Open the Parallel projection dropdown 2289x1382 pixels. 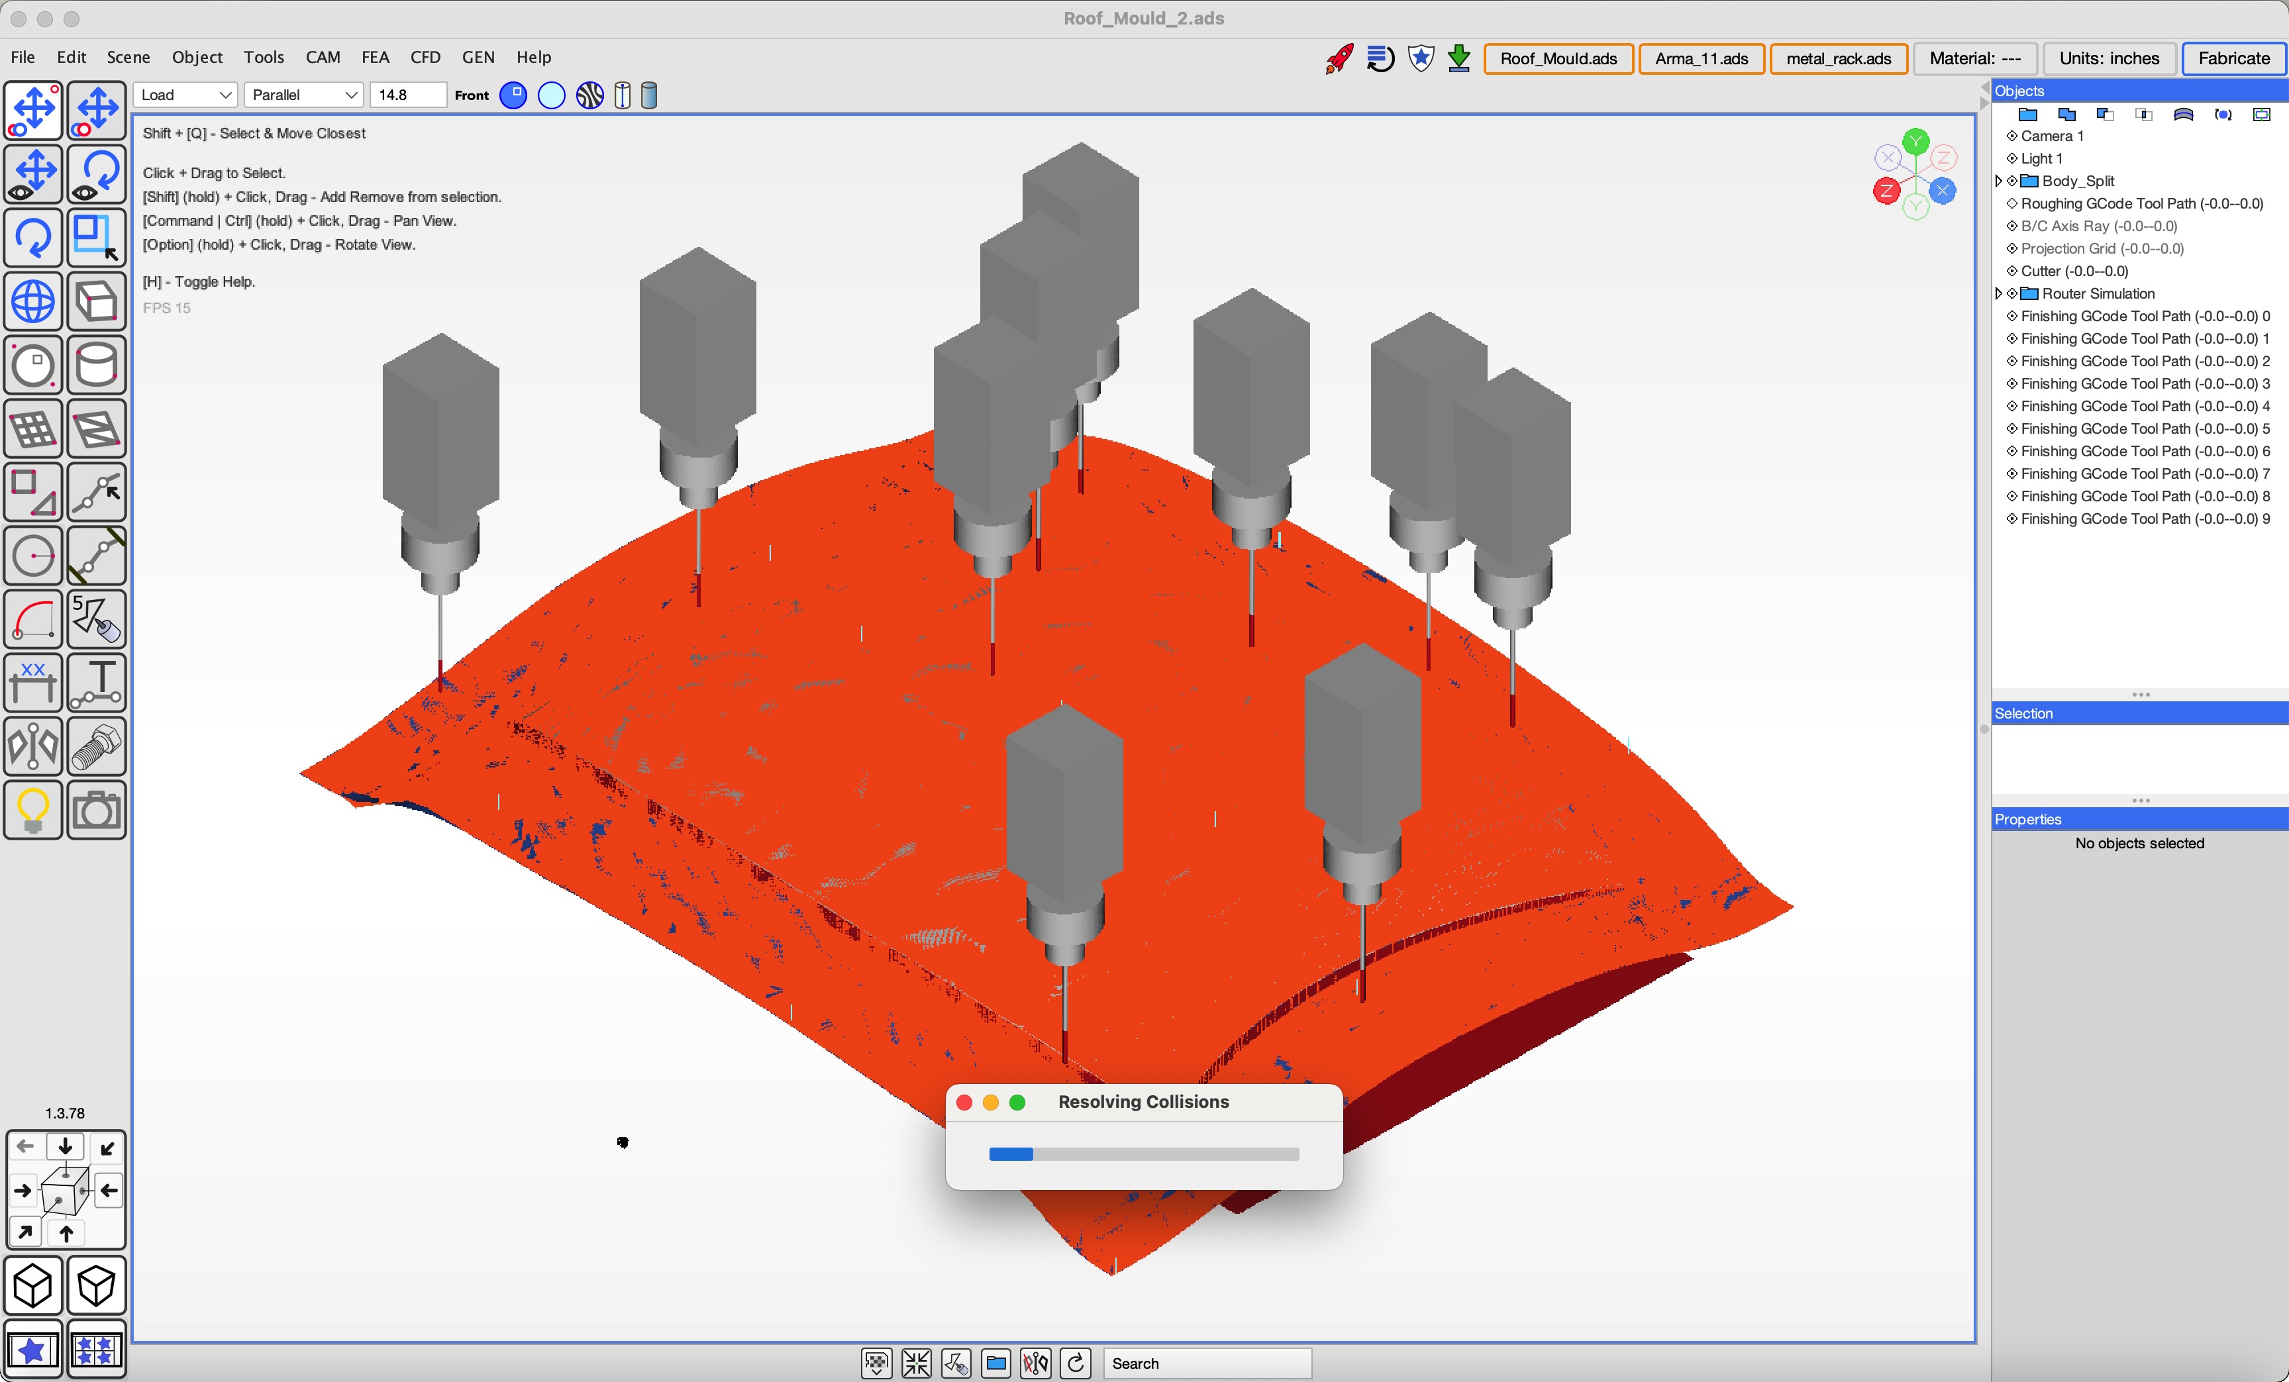coord(304,95)
